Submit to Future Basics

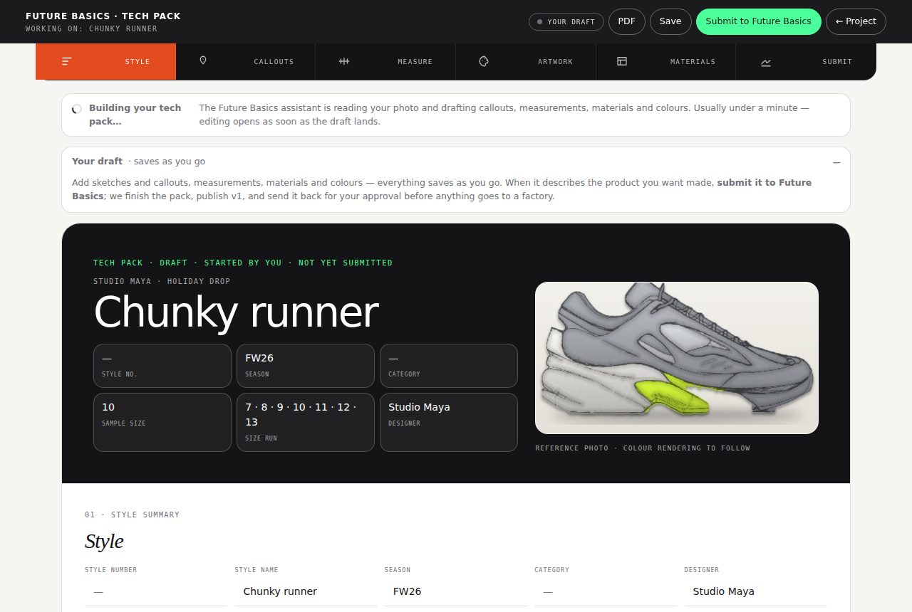tap(759, 21)
